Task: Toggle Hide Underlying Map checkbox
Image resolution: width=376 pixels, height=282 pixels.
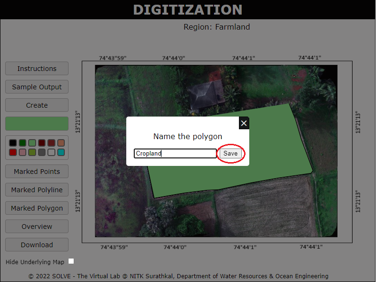Action: click(71, 261)
